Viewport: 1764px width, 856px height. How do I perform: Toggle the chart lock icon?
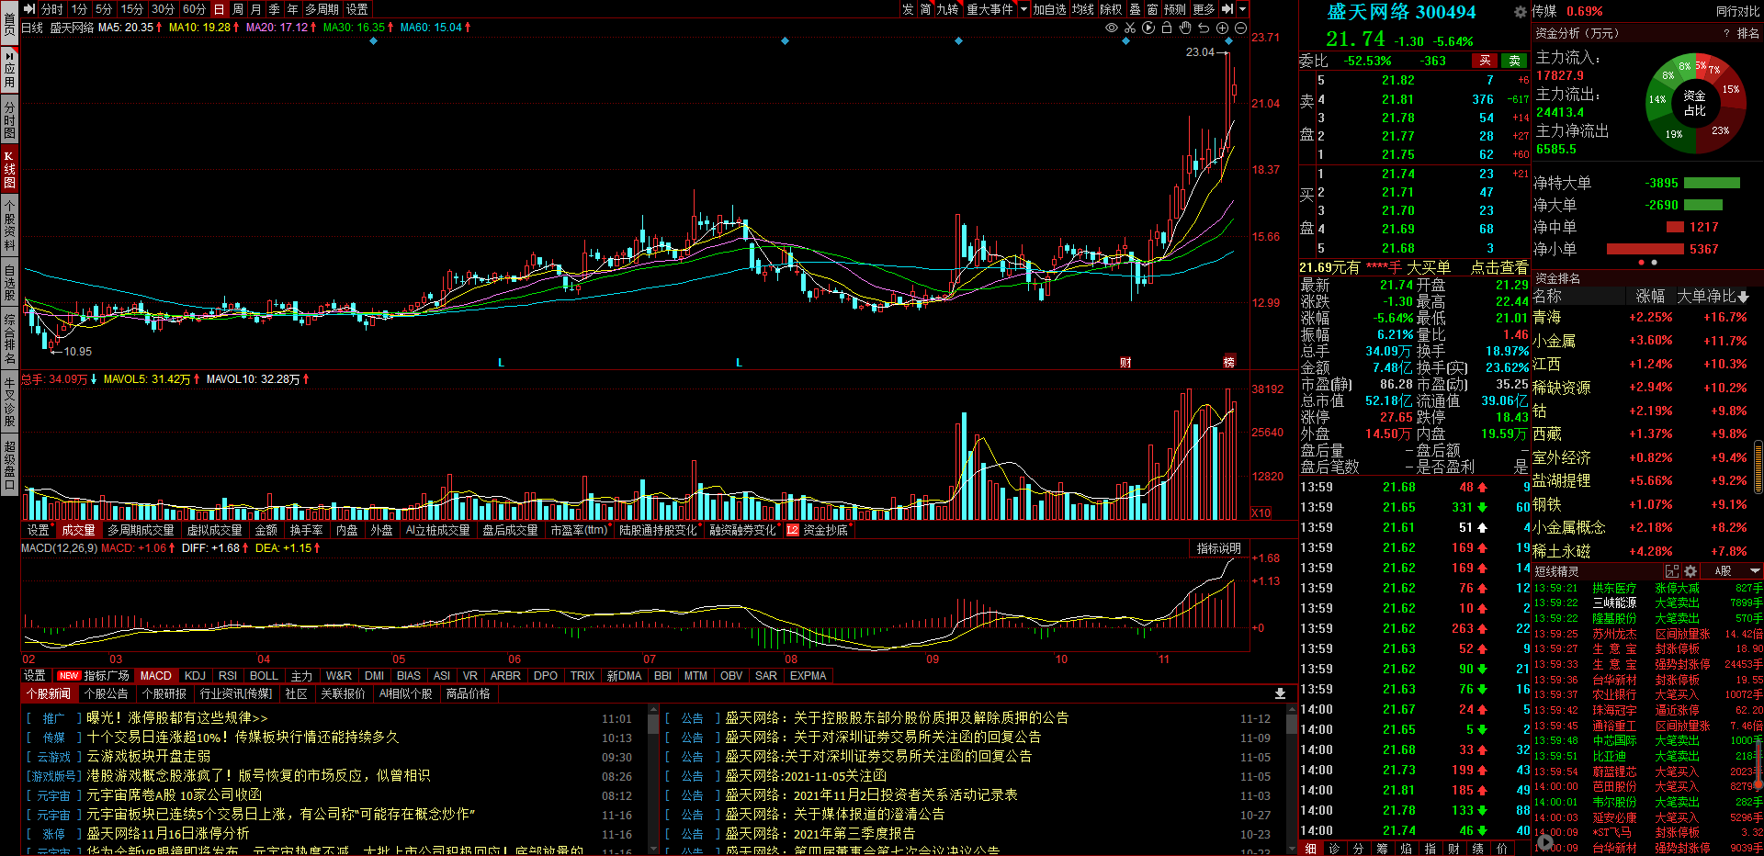pos(1167,28)
